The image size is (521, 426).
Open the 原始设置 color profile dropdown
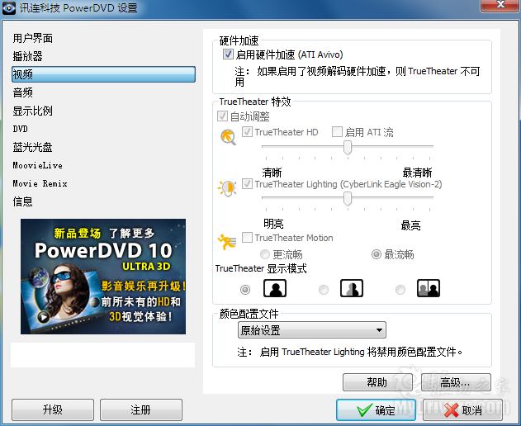click(312, 330)
